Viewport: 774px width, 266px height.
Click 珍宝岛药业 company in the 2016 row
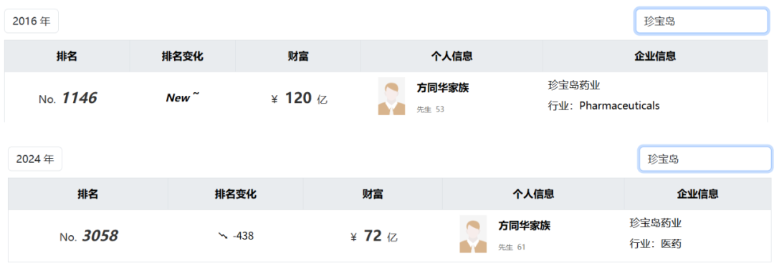pos(574,86)
